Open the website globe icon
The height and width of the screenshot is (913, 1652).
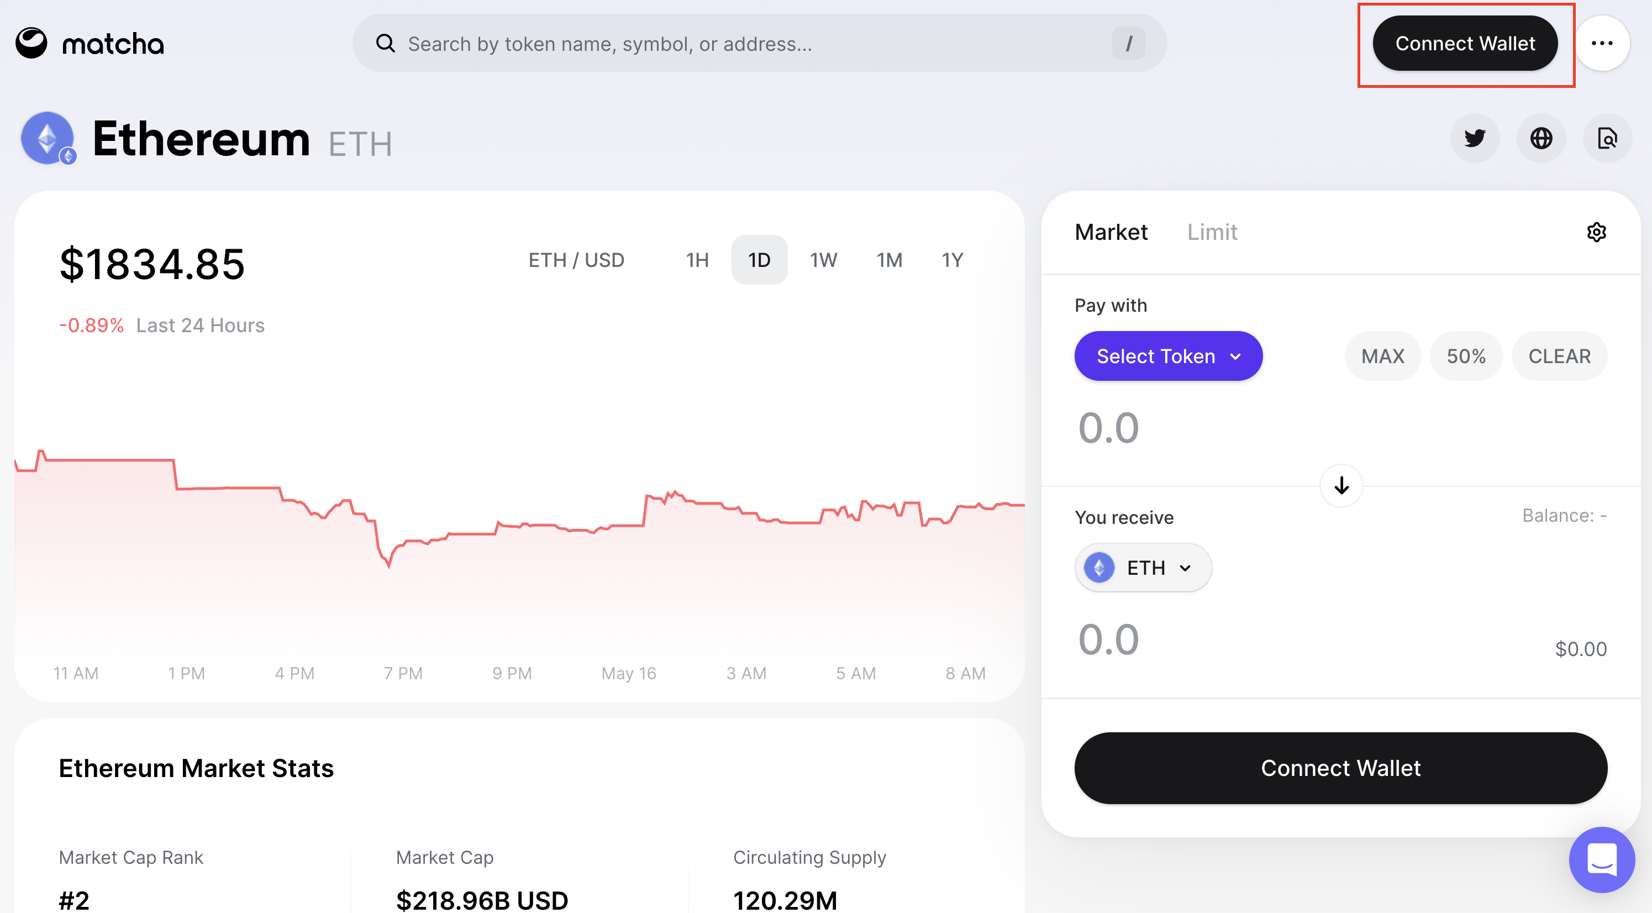pyautogui.click(x=1540, y=138)
